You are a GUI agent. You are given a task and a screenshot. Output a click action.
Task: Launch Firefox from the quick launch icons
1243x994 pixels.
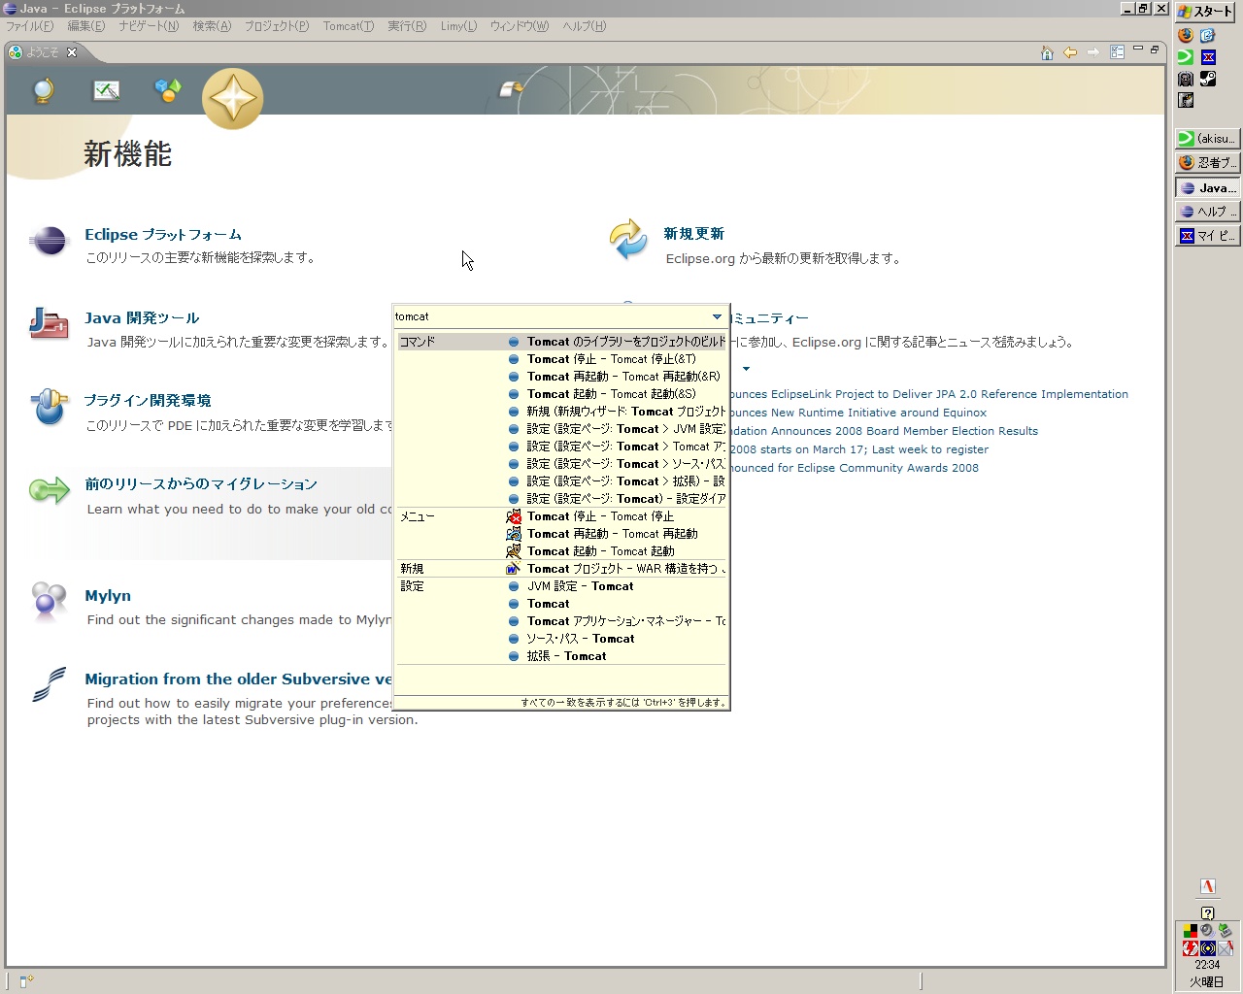[x=1186, y=35]
